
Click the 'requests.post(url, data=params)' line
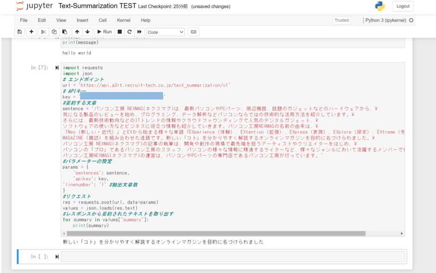coord(110,202)
